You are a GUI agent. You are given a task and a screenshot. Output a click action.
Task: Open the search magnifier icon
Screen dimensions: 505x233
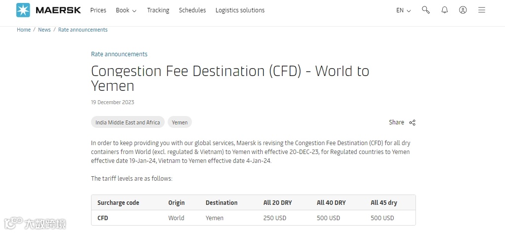click(425, 10)
